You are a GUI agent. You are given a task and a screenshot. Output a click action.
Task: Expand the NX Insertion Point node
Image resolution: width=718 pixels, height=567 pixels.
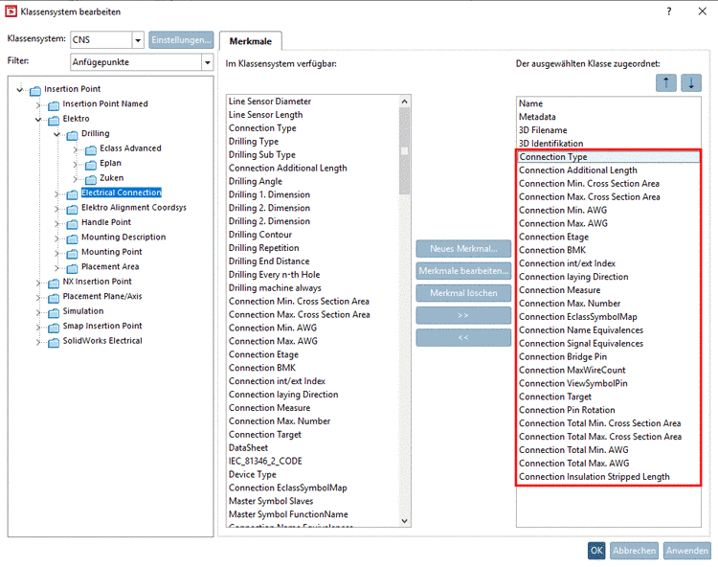coord(38,283)
